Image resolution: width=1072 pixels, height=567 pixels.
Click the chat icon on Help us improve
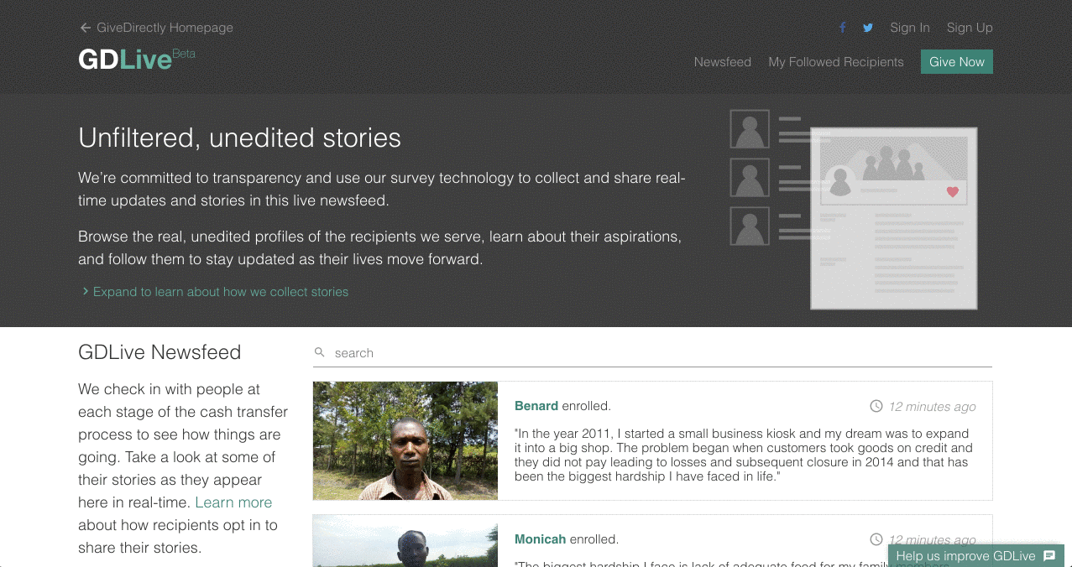1049,556
